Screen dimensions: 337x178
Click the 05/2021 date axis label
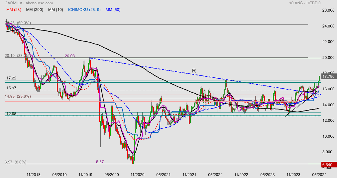(x=163, y=175)
